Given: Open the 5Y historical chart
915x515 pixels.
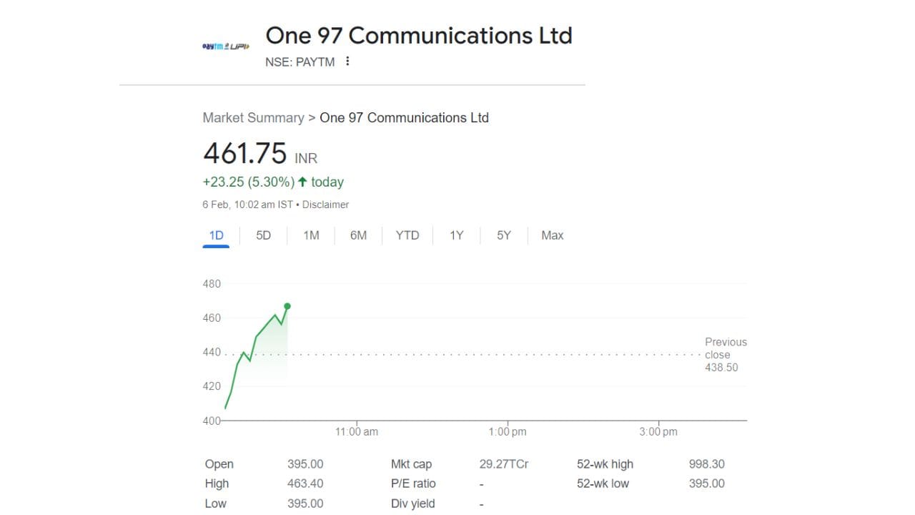Looking at the screenshot, I should click(x=503, y=235).
